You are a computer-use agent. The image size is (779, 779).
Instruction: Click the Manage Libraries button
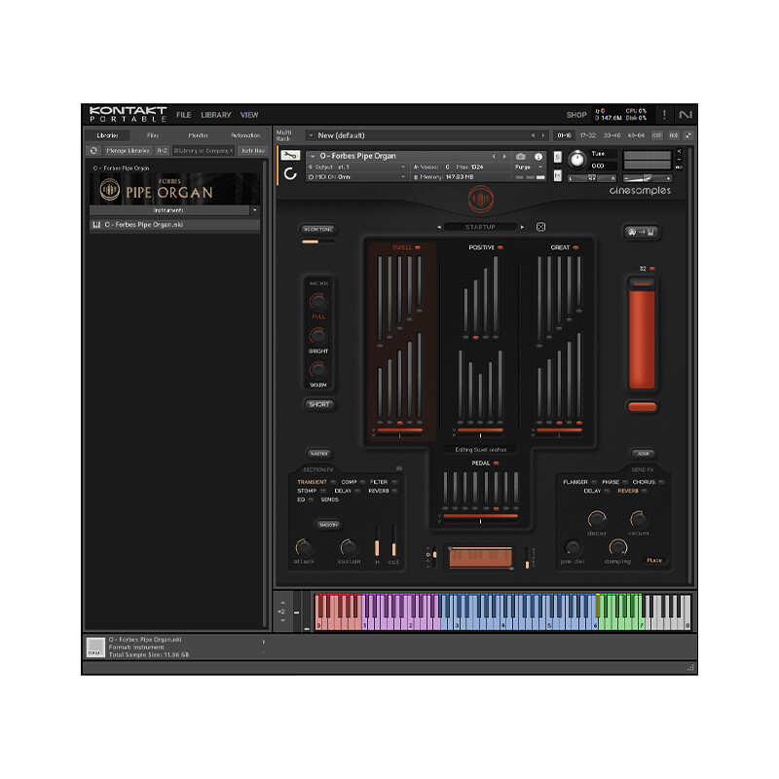click(128, 151)
